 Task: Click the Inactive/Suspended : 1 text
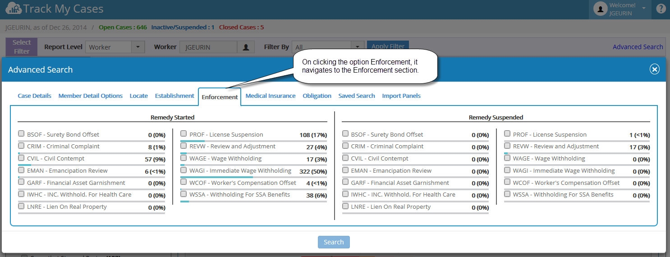[183, 27]
